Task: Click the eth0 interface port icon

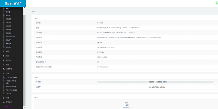Action: click(x=127, y=105)
